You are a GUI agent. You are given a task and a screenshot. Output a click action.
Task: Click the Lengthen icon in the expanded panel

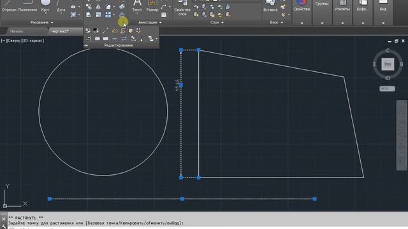[x=105, y=31]
